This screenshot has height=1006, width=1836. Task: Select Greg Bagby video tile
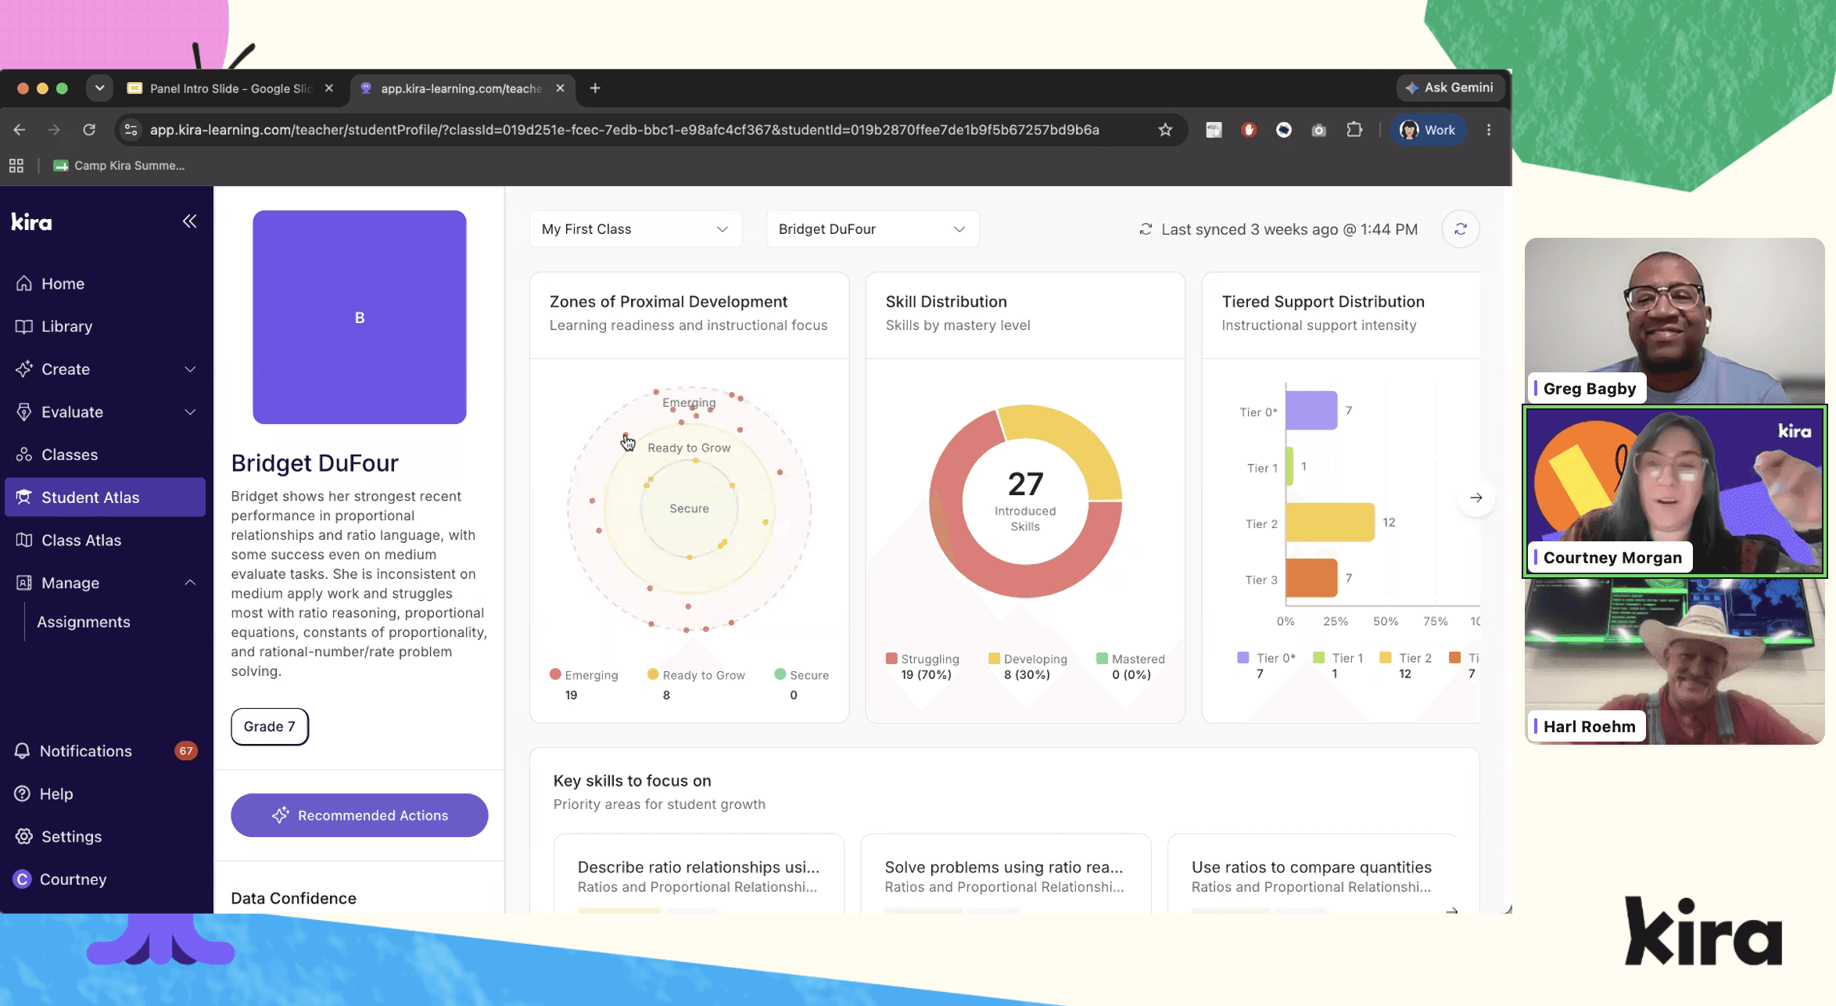click(x=1674, y=321)
